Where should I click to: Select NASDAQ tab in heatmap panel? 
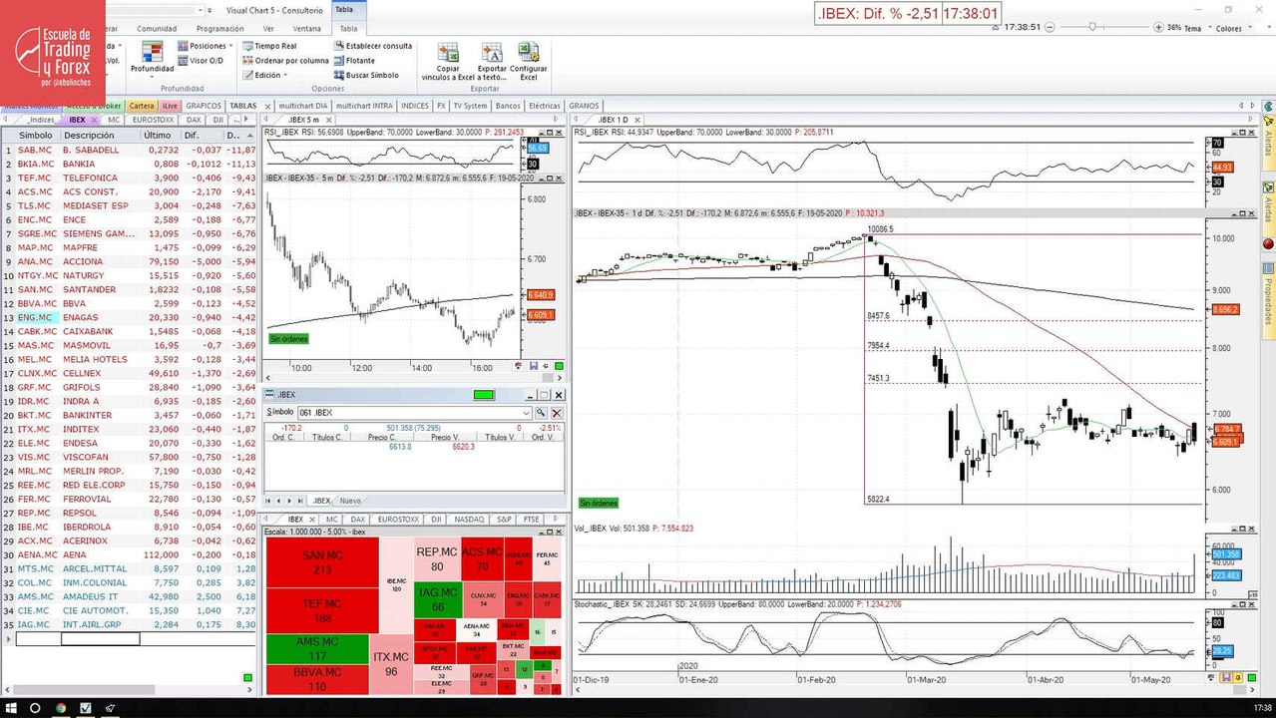[x=468, y=520]
